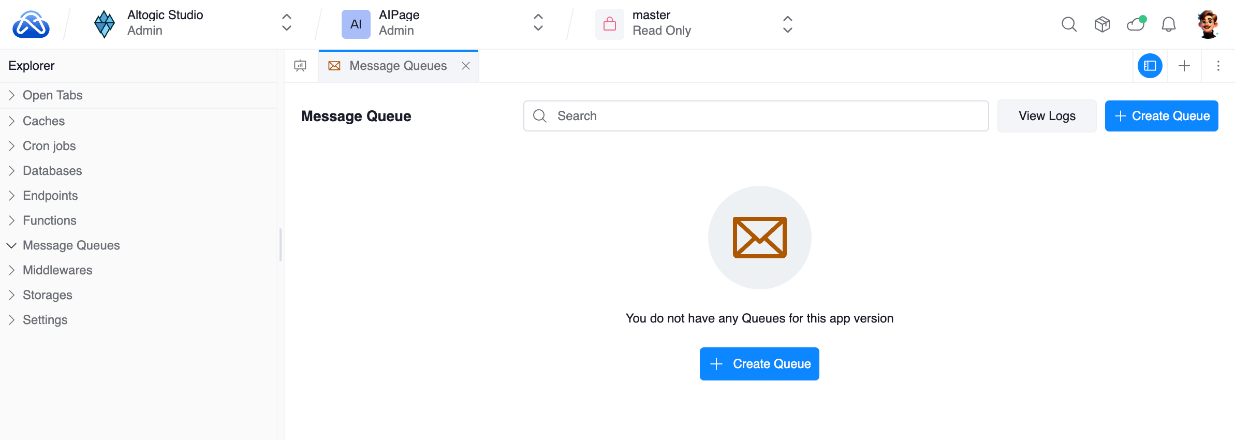Click the Altogic logo home icon

pyautogui.click(x=31, y=24)
